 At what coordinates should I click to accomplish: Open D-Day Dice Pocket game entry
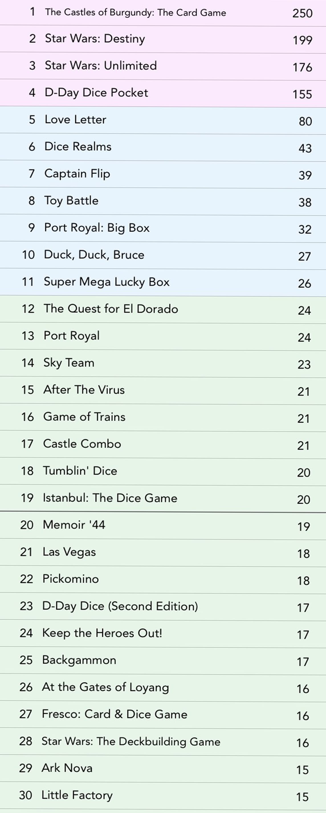96,93
